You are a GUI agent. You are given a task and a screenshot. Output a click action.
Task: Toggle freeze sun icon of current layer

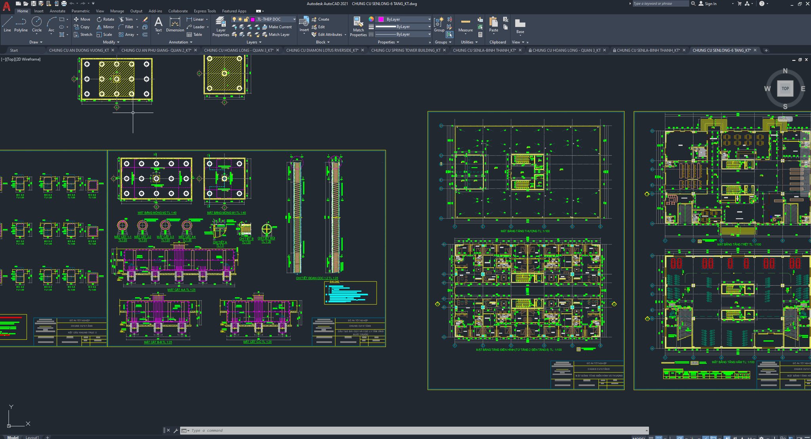coord(240,19)
